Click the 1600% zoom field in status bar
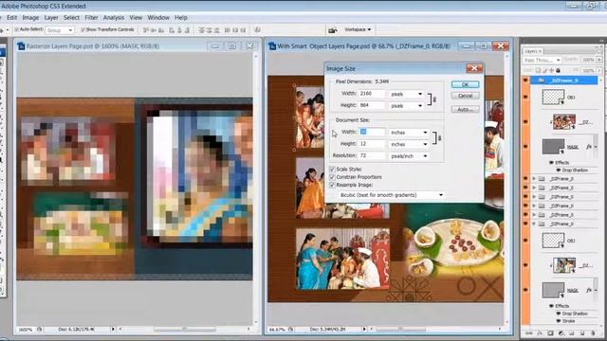The image size is (607, 341). click(x=26, y=330)
